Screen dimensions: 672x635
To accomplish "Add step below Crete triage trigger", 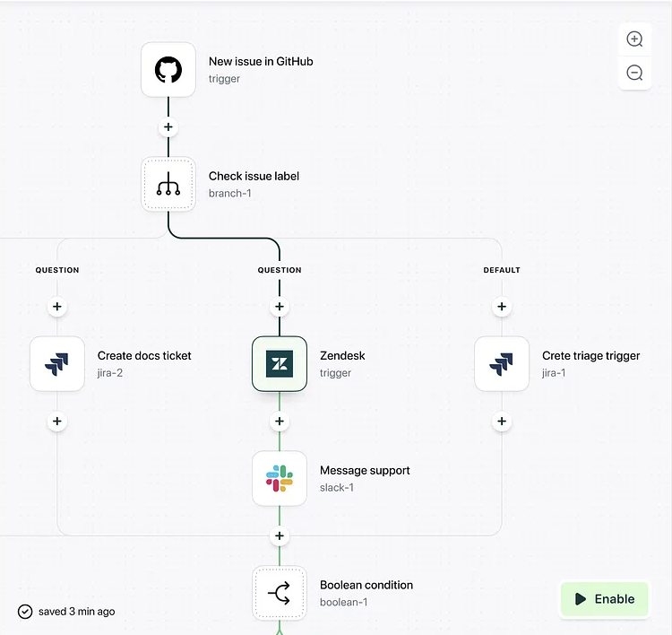I will pyautogui.click(x=502, y=422).
